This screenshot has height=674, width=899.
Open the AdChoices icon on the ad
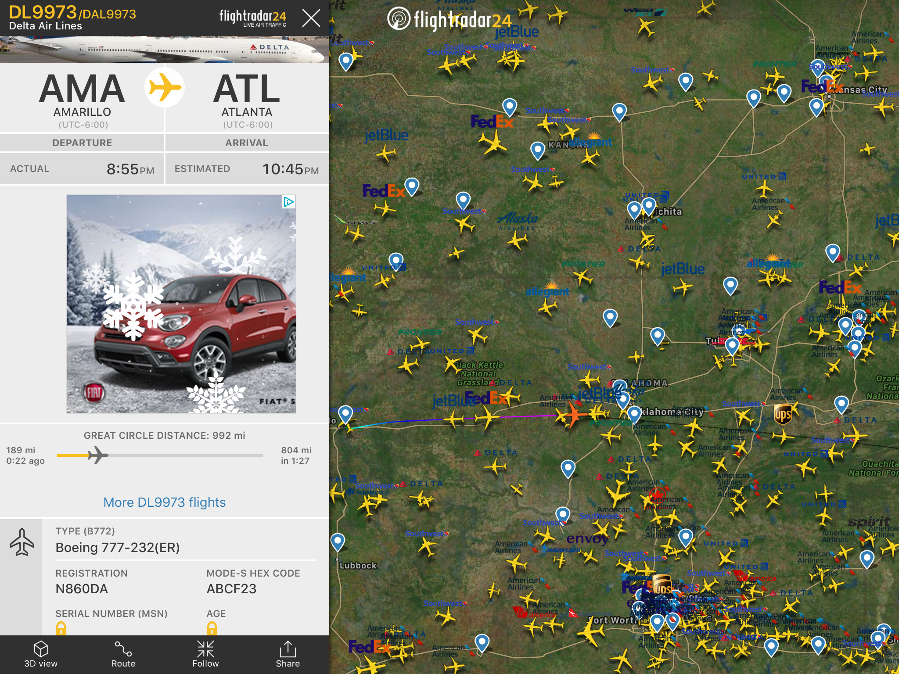coord(288,202)
